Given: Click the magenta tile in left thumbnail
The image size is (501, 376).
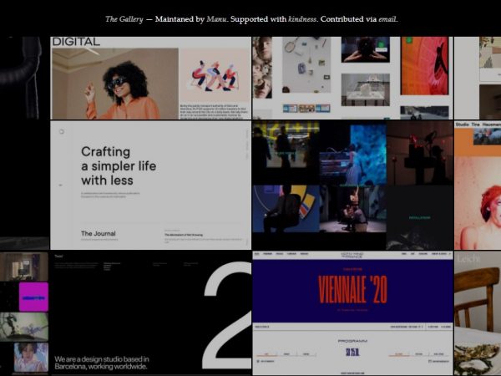Looking at the screenshot, I should (33, 297).
